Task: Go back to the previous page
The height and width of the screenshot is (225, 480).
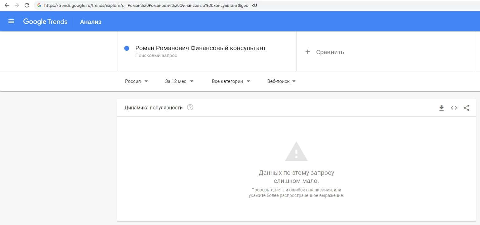Action: point(7,5)
